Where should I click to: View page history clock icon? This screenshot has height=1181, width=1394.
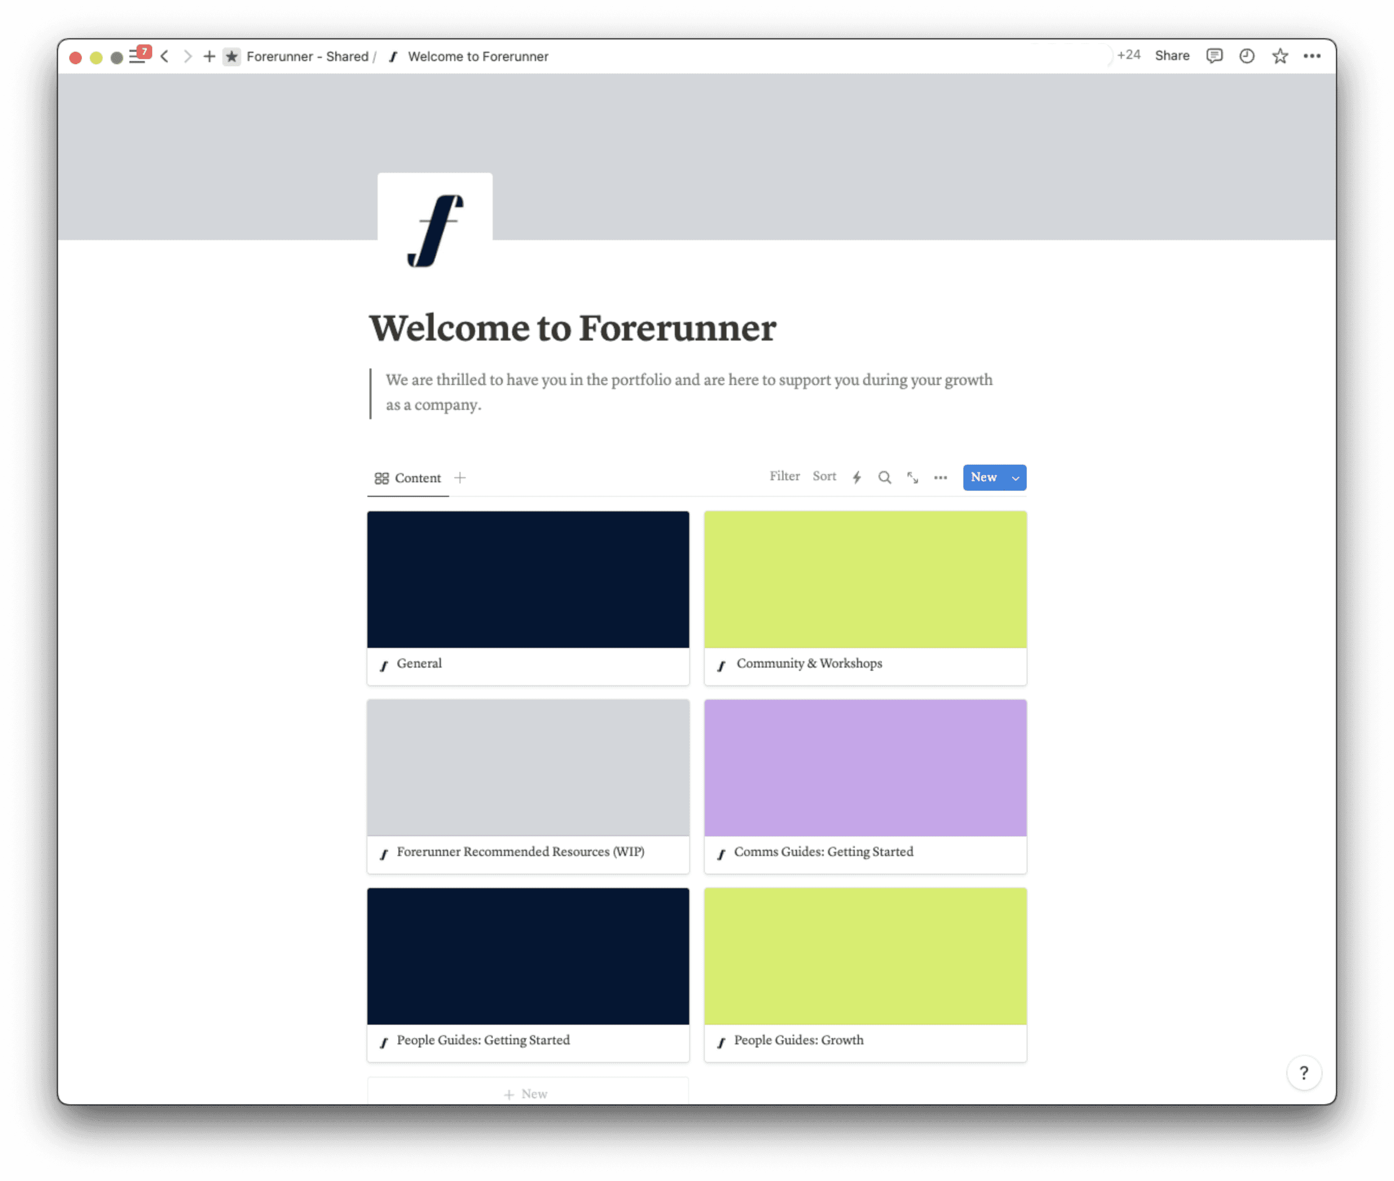pyautogui.click(x=1246, y=56)
